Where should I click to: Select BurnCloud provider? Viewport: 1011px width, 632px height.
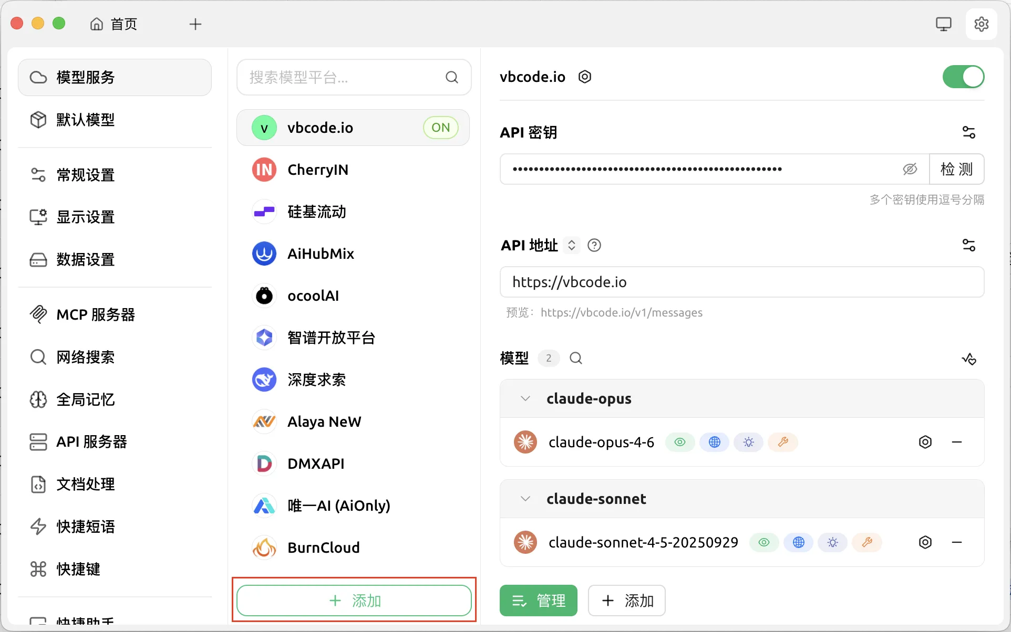pos(353,547)
